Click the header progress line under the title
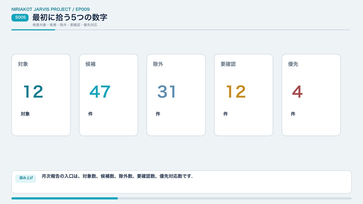Image resolution: width=363 pixels, height=204 pixels. pyautogui.click(x=181, y=30)
